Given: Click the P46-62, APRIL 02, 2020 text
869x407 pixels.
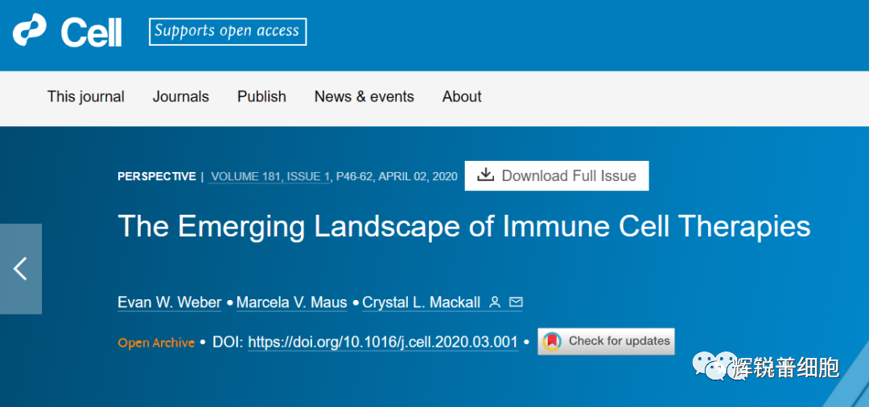Looking at the screenshot, I should (397, 177).
